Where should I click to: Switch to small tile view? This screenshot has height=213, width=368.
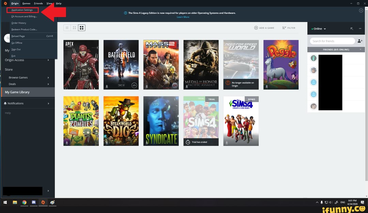[67, 28]
